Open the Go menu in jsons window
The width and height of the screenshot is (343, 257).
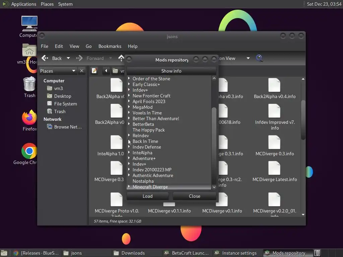(88, 46)
